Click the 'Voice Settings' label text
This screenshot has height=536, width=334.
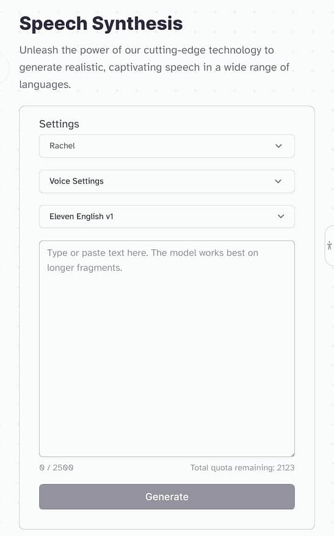(x=76, y=181)
